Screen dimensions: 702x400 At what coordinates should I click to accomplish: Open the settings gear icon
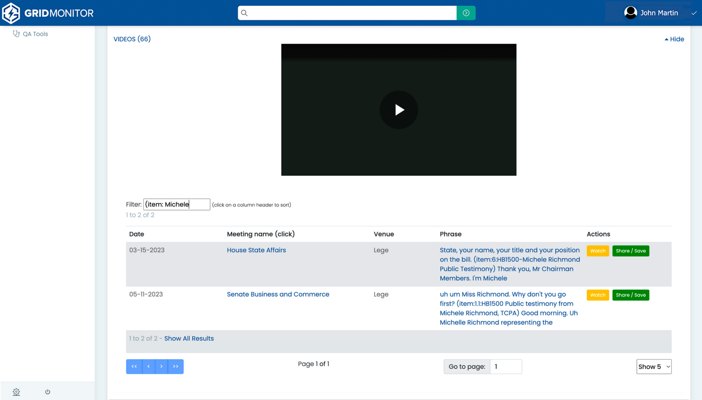point(16,392)
